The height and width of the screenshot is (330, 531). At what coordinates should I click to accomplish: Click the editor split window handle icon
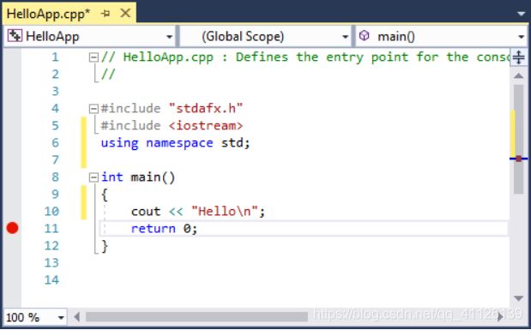point(518,57)
